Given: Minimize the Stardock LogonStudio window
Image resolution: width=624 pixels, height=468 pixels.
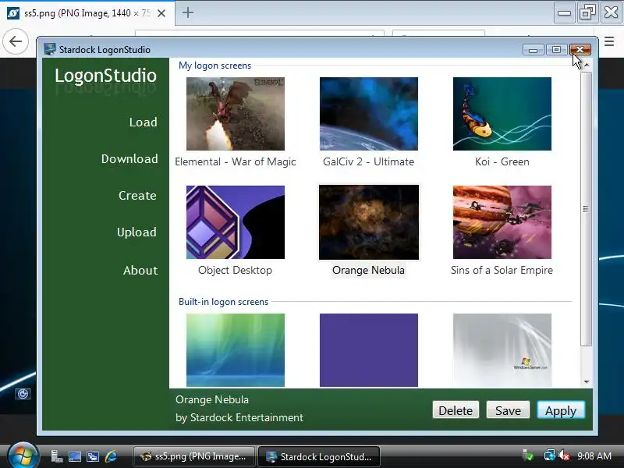Looking at the screenshot, I should [534, 49].
